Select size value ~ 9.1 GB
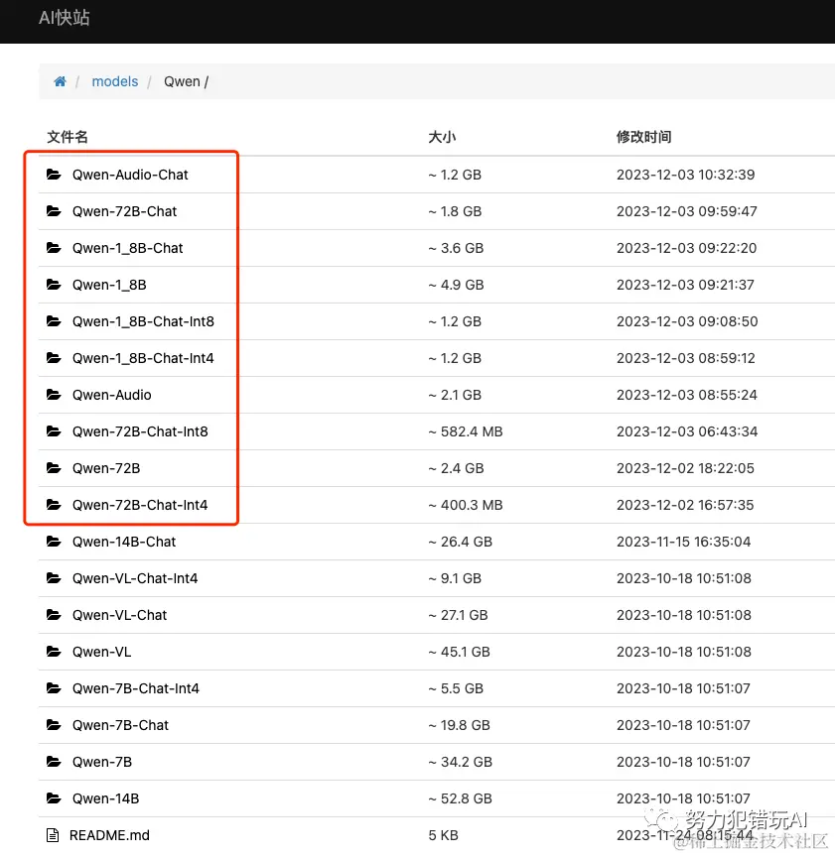The image size is (835, 857). (x=455, y=578)
